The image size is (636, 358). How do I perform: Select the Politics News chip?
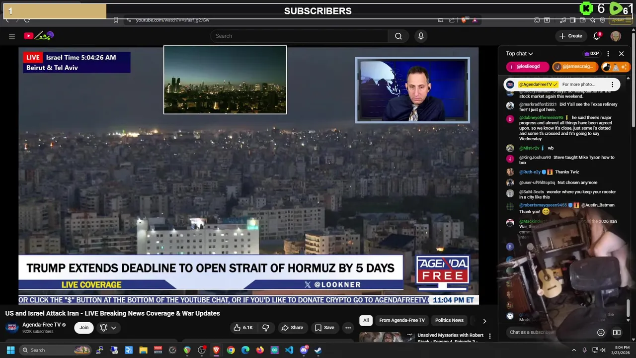pos(449,320)
